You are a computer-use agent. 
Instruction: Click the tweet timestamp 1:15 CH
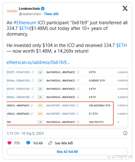coord(25,133)
